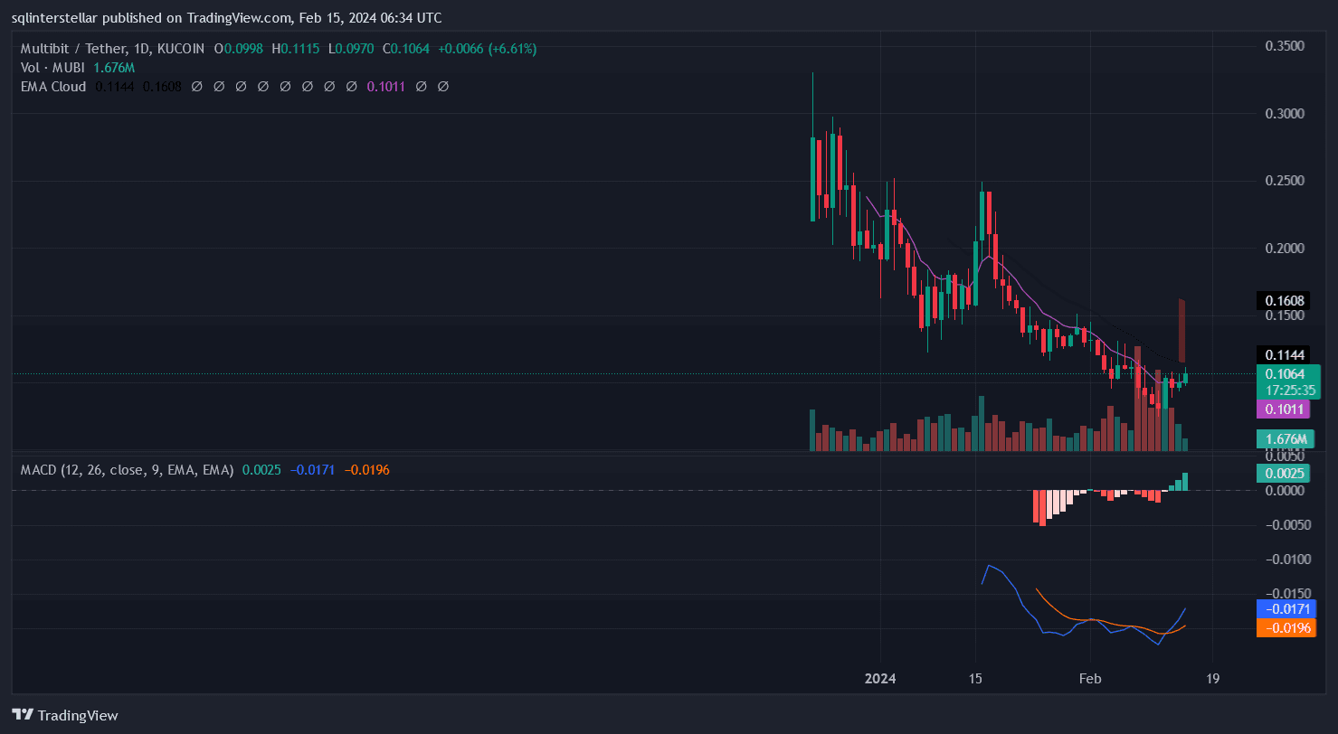1338x734 pixels.
Task: Click the black 0.1144 EMA Cloud price label
Action: (x=1284, y=354)
